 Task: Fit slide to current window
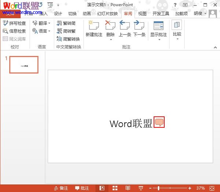point(212,188)
